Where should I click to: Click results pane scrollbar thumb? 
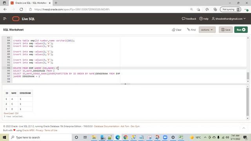pyautogui.click(x=247, y=102)
